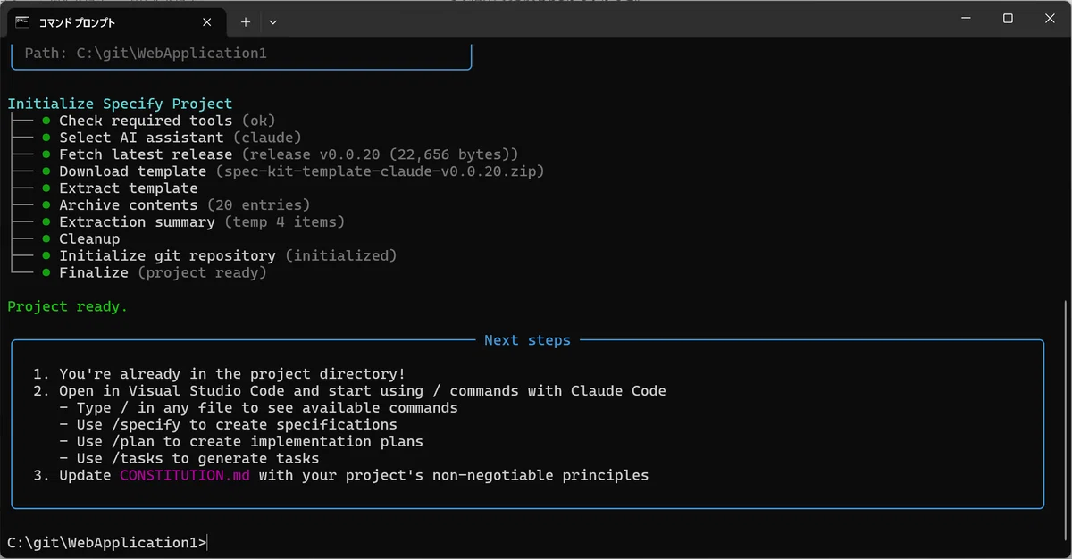Open the new tab profile dropdown
The width and height of the screenshot is (1072, 559).
tap(273, 22)
